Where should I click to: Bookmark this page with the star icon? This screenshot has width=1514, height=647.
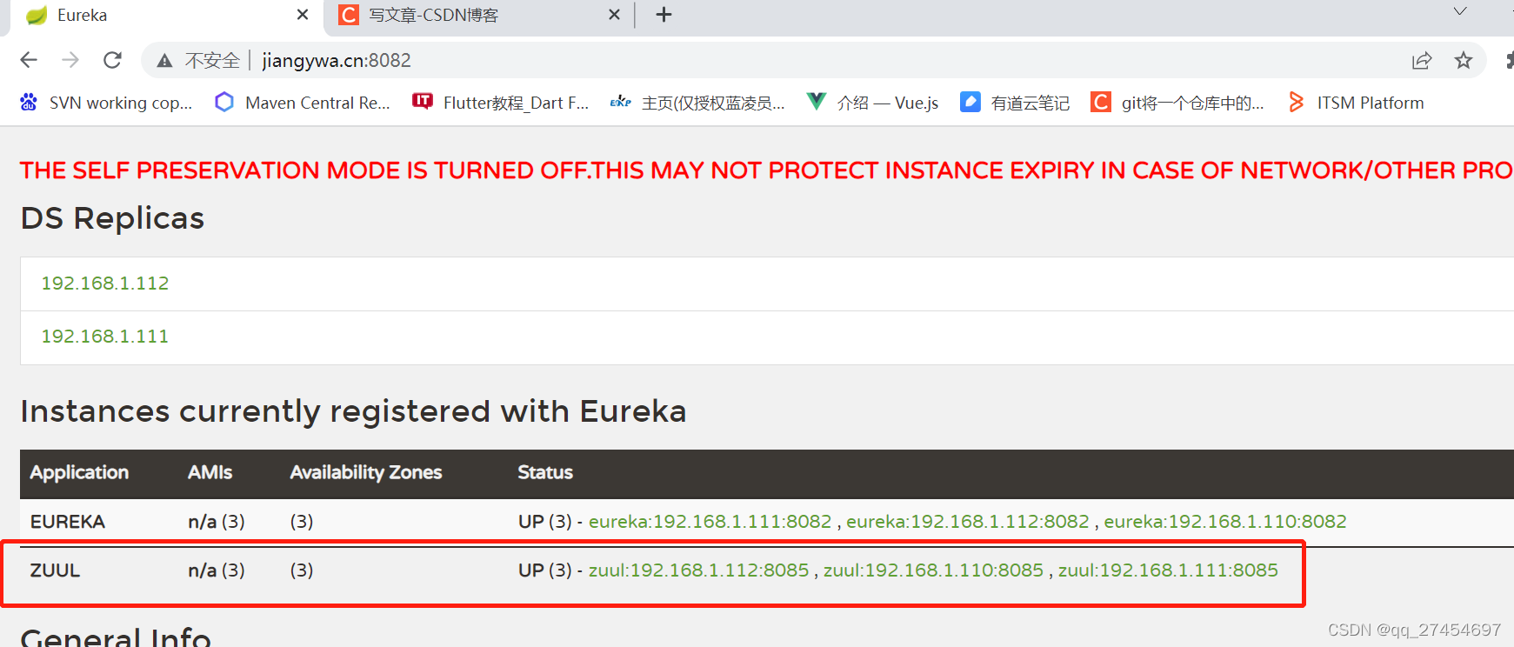(x=1464, y=60)
